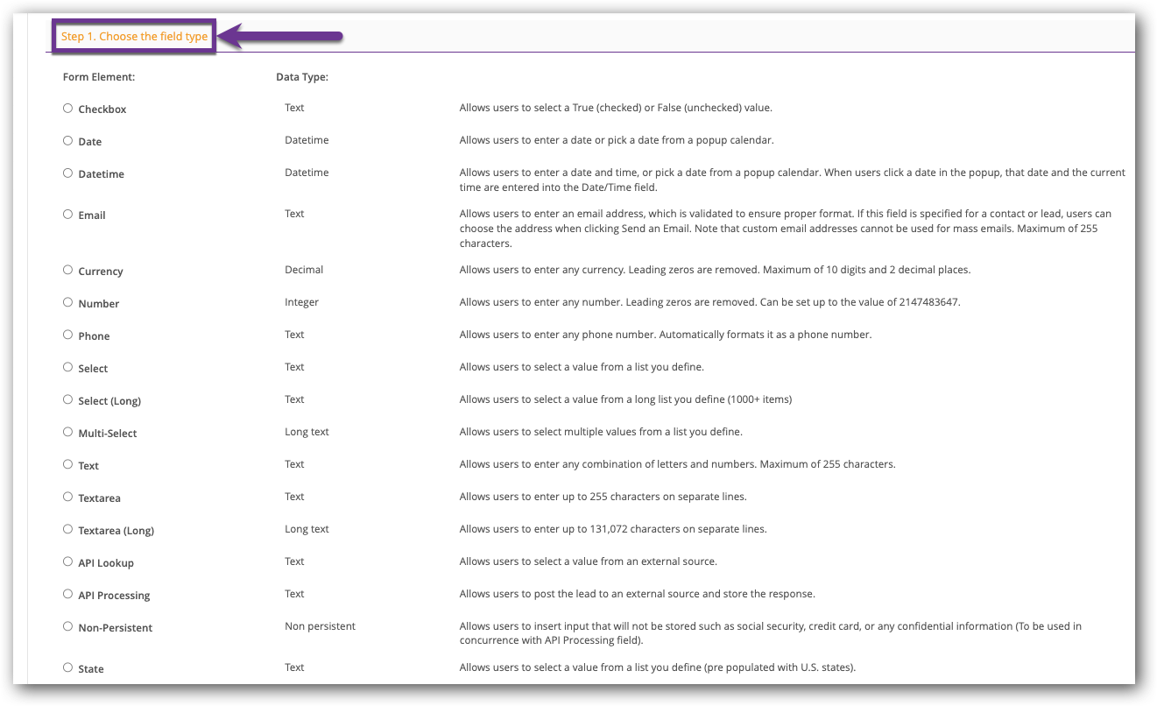
Task: Select the Non-Persistent radio button
Action: point(68,627)
